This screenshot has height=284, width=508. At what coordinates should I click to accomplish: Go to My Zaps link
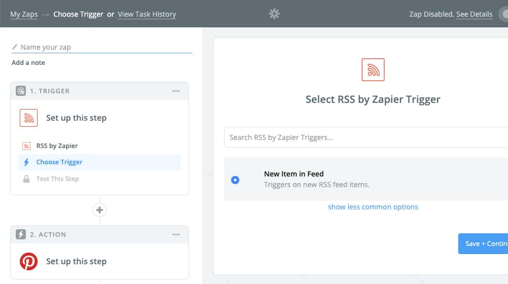(24, 14)
